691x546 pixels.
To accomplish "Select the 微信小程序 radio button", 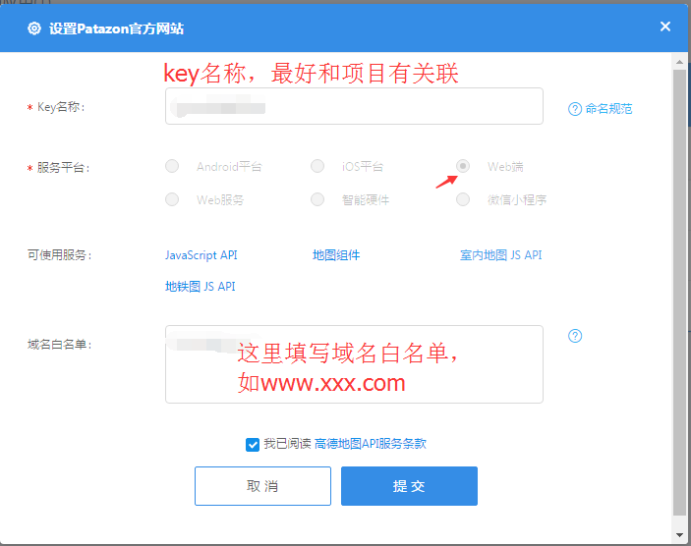I will (463, 199).
